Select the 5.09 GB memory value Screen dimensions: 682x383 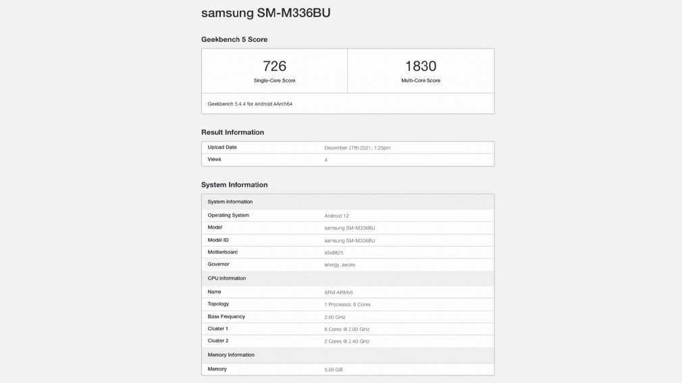[333, 370]
